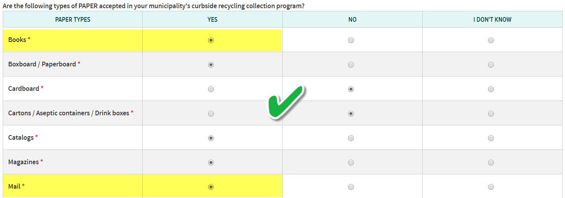The image size is (565, 198).
Task: Select Yes for Mail
Action: [211, 187]
